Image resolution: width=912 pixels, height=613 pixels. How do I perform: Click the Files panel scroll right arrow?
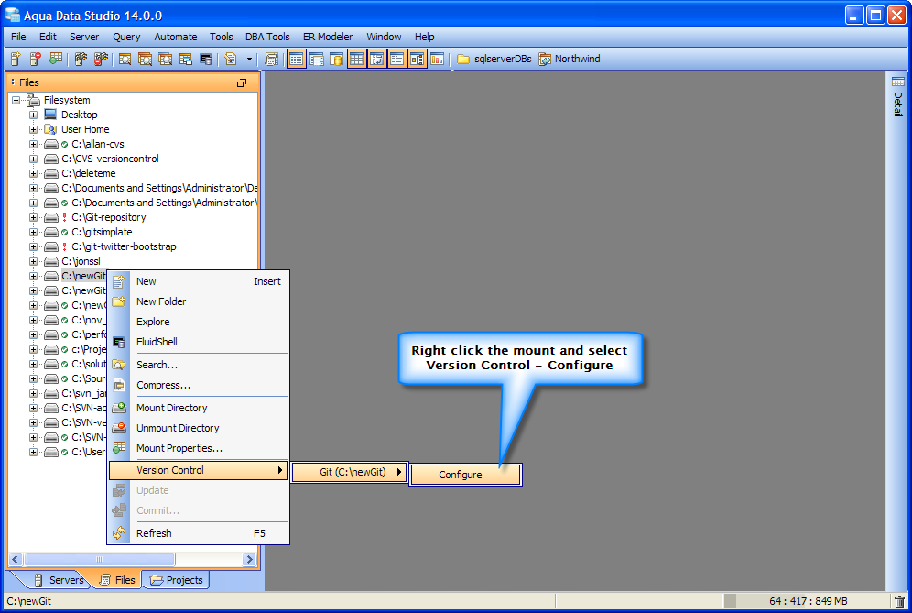click(x=250, y=560)
